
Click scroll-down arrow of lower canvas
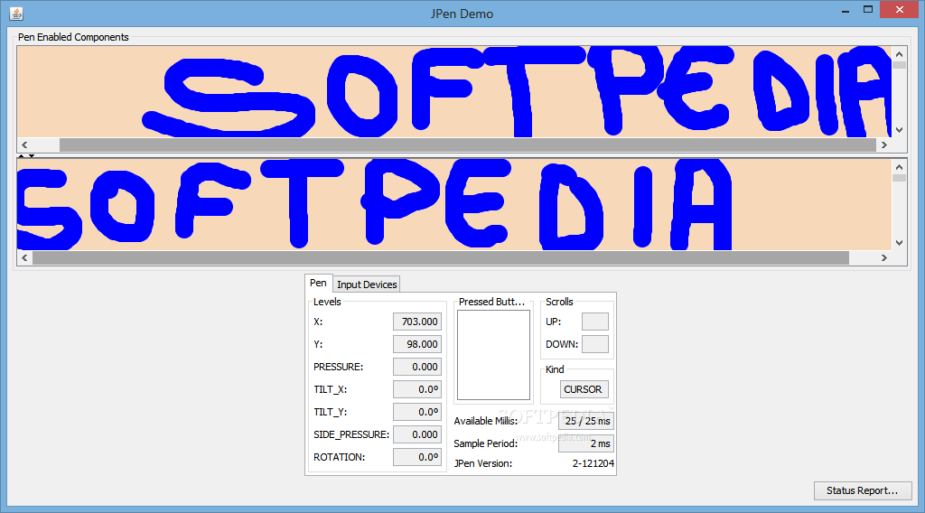tap(899, 243)
